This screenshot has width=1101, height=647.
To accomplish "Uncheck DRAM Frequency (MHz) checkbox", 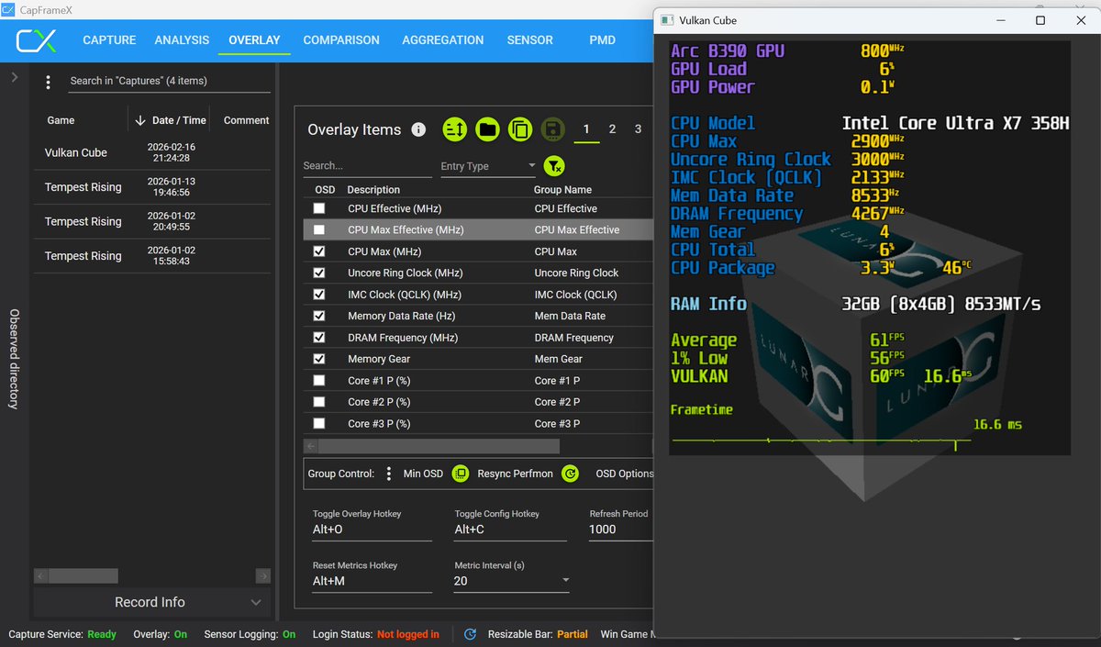I will pyautogui.click(x=319, y=338).
